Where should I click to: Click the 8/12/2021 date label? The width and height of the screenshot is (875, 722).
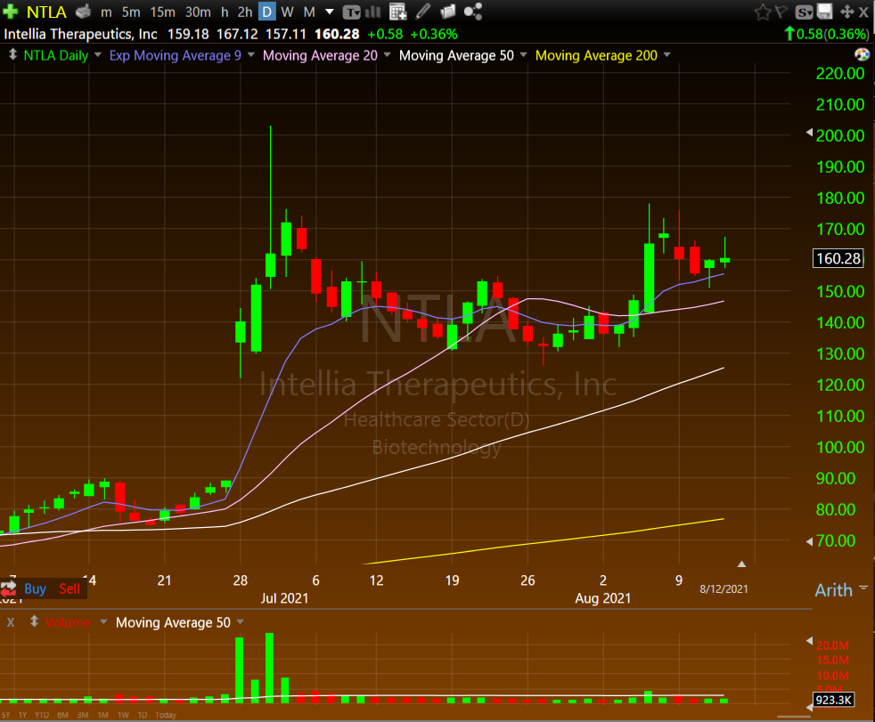coord(724,588)
